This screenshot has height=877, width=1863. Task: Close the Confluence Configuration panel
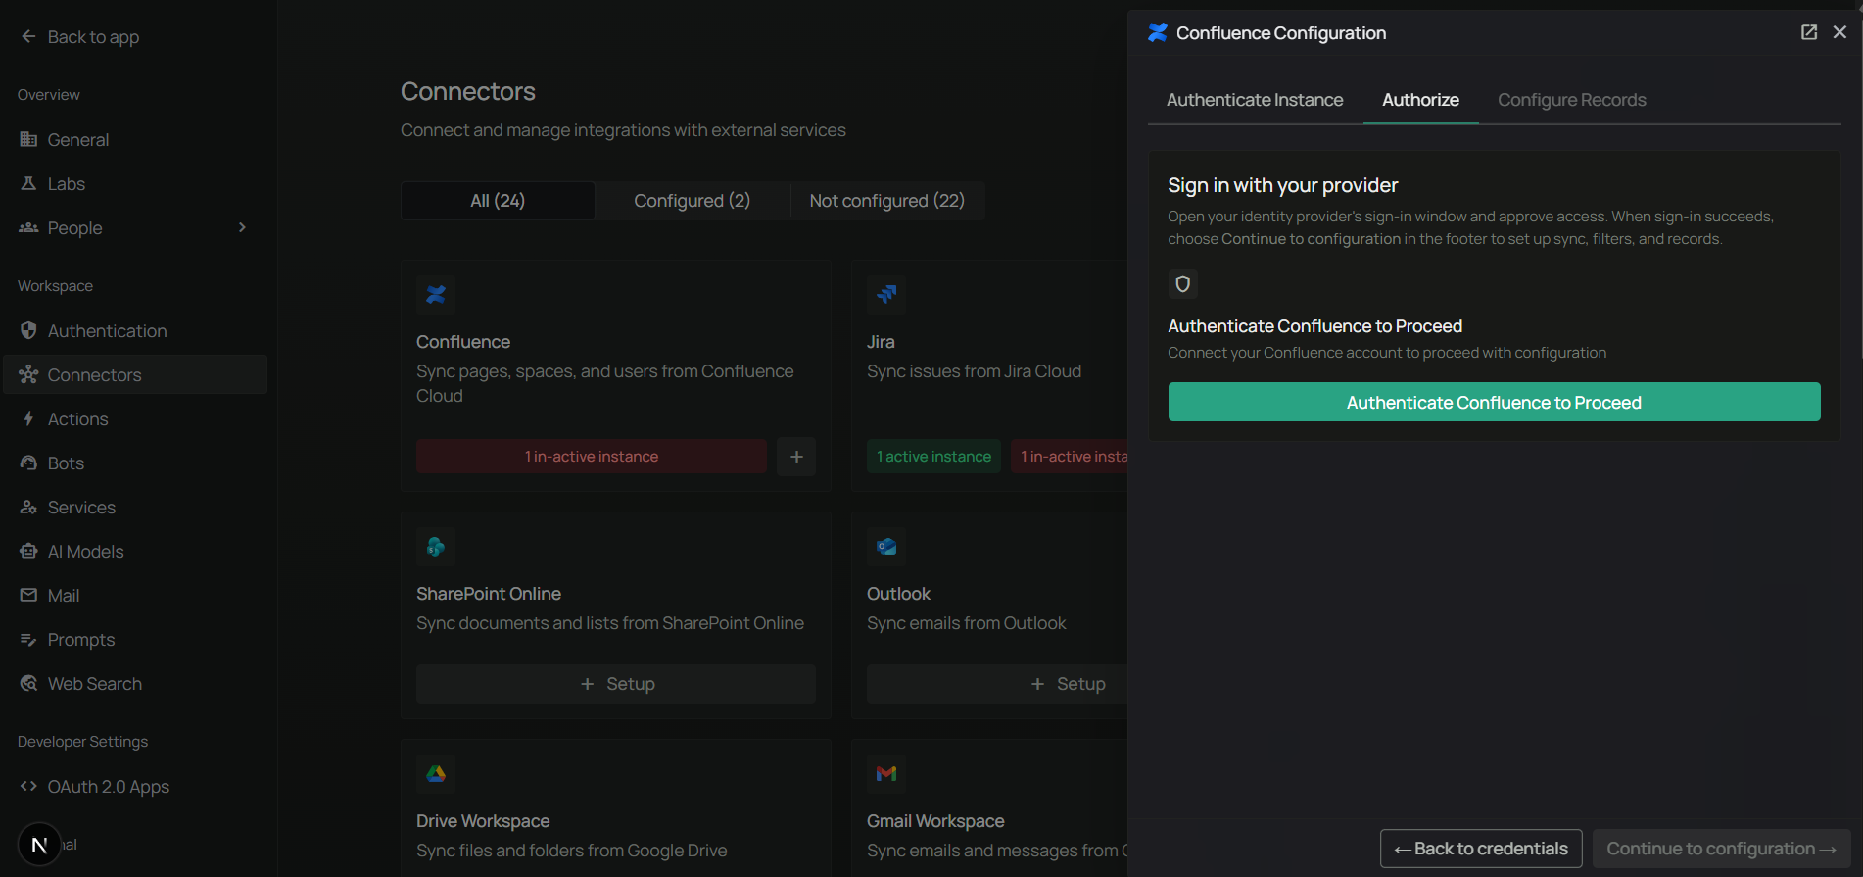(1839, 32)
